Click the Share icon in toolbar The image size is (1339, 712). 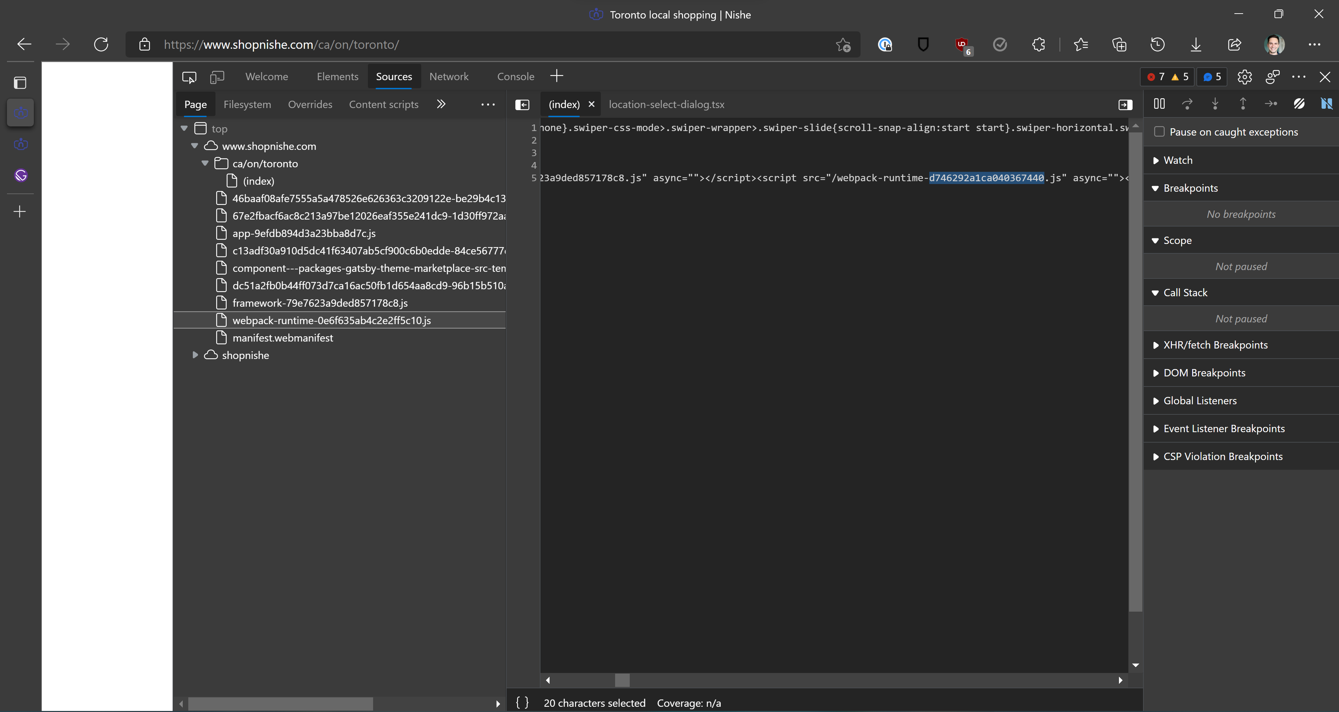pyautogui.click(x=1234, y=45)
